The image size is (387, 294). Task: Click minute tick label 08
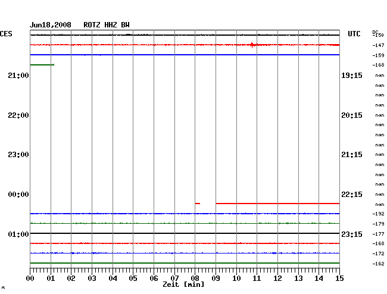[195, 279]
